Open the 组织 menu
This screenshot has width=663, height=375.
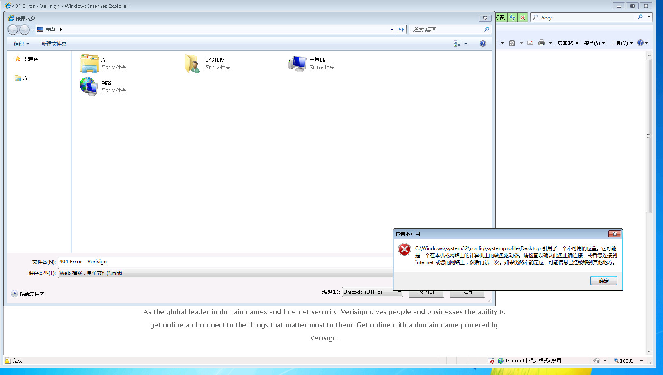[22, 44]
